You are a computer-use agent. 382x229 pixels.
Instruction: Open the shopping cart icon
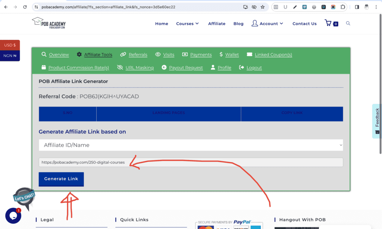(328, 23)
